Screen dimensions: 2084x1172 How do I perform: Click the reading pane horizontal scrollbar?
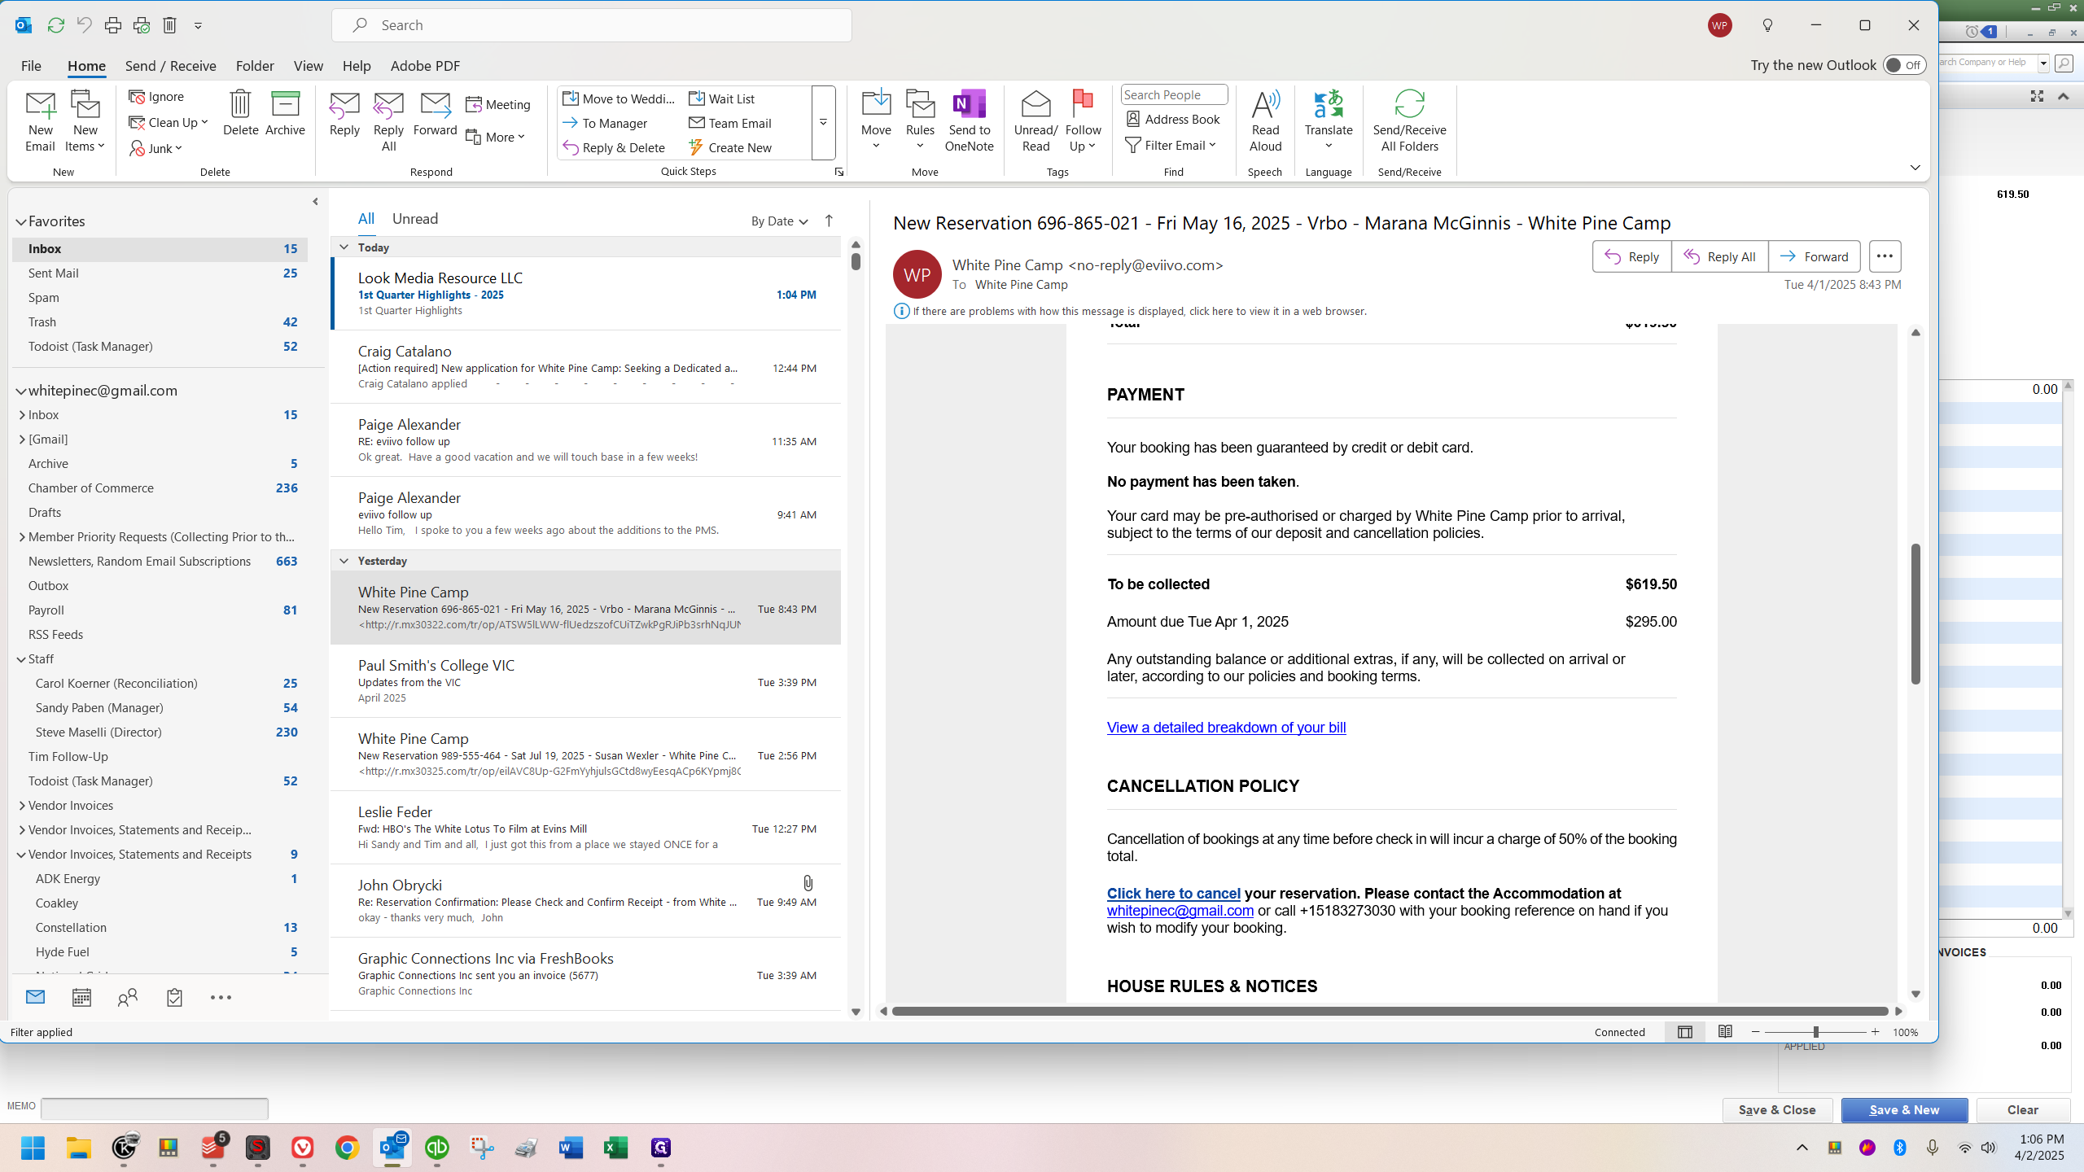tap(1390, 1011)
